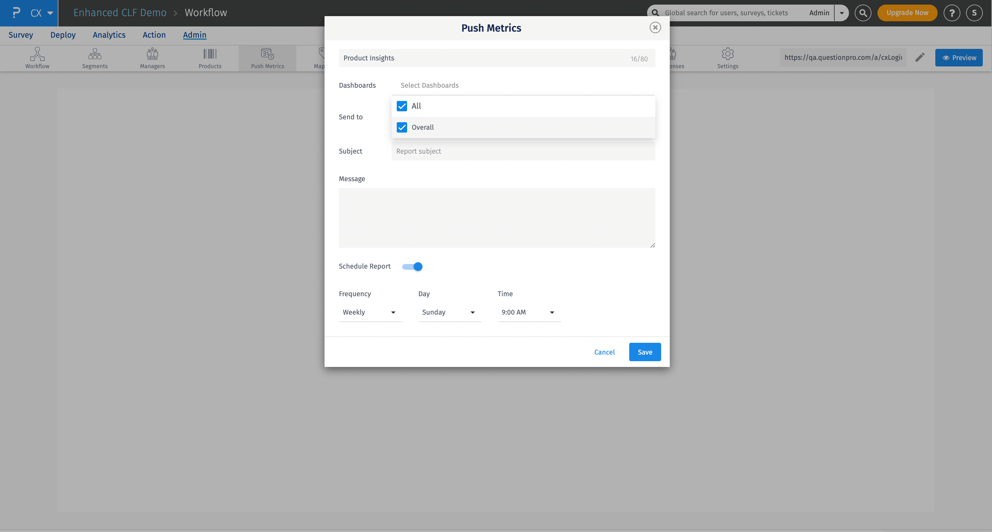This screenshot has height=532, width=992.
Task: Select the Workflow icon in the admin toolbar
Action: [x=37, y=58]
